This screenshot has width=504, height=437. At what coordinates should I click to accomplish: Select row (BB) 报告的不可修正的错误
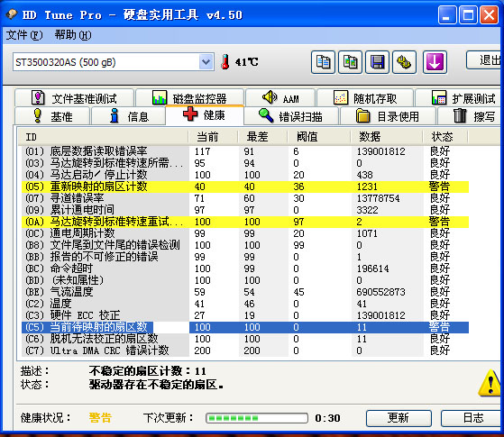245,257
